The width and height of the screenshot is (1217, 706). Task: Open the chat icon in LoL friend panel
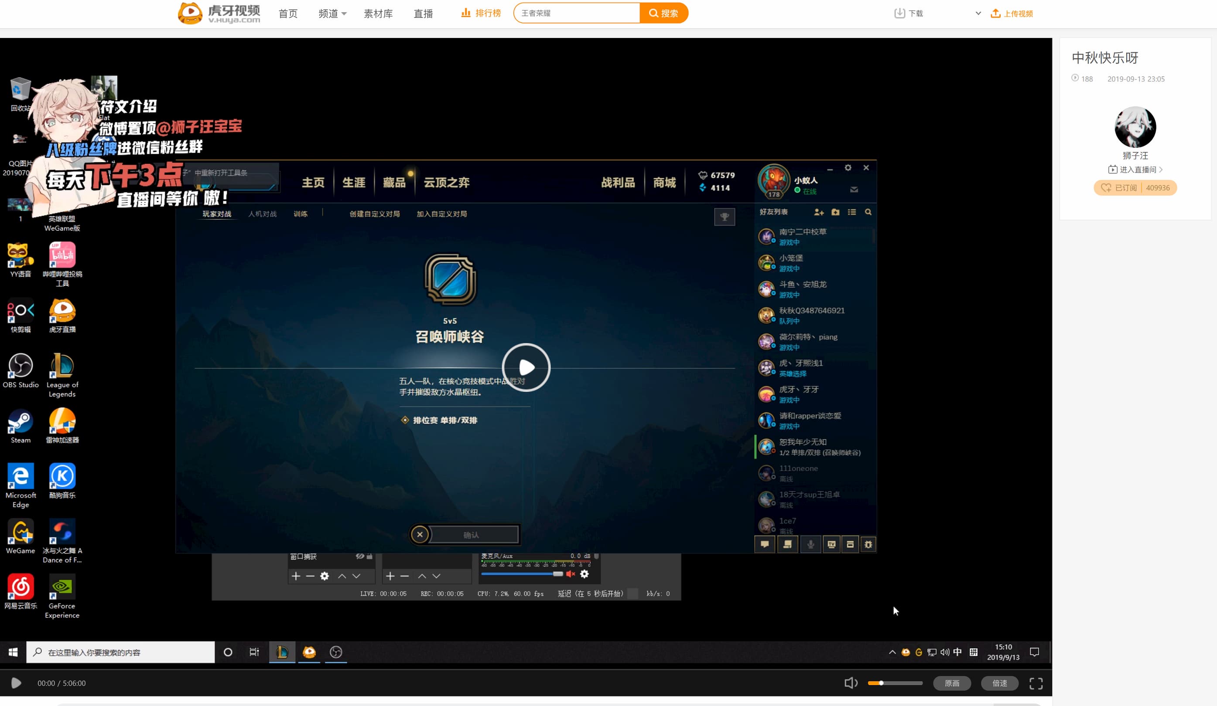[x=765, y=544]
